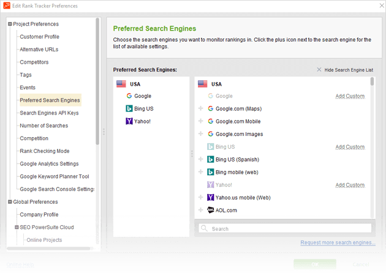This screenshot has width=386, height=273.
Task: Click the Bing mobile (web) icon
Action: (210, 172)
